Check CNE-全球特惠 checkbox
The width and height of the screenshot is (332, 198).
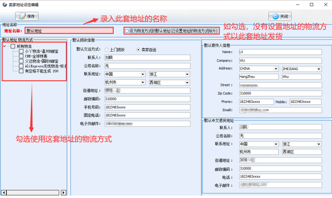click(x=21, y=56)
